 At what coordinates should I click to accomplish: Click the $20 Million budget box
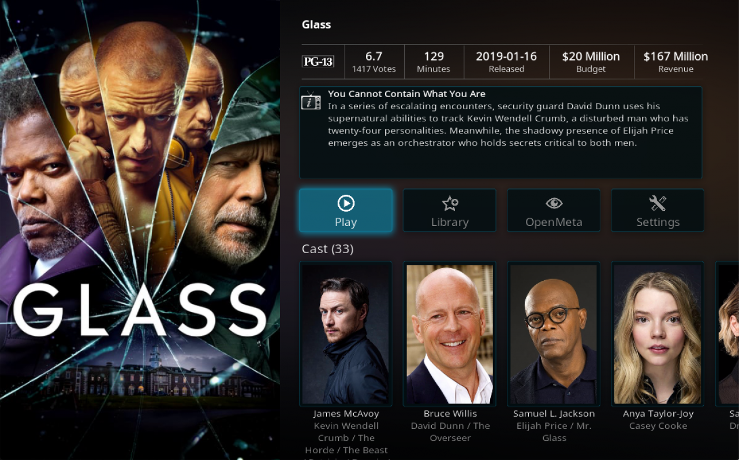point(591,62)
